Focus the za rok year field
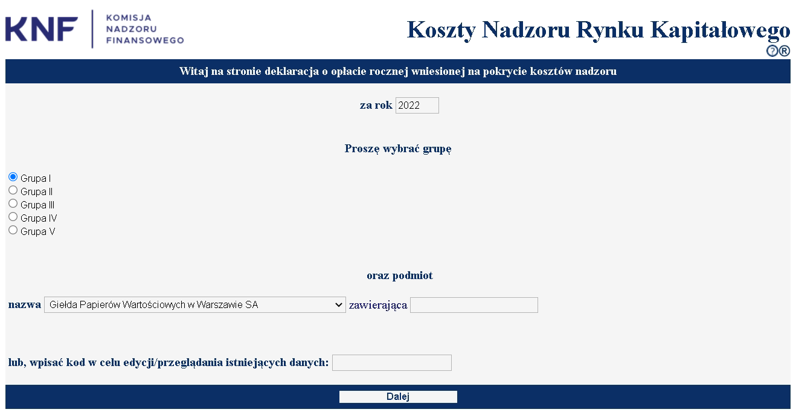796x418 pixels. coord(417,106)
